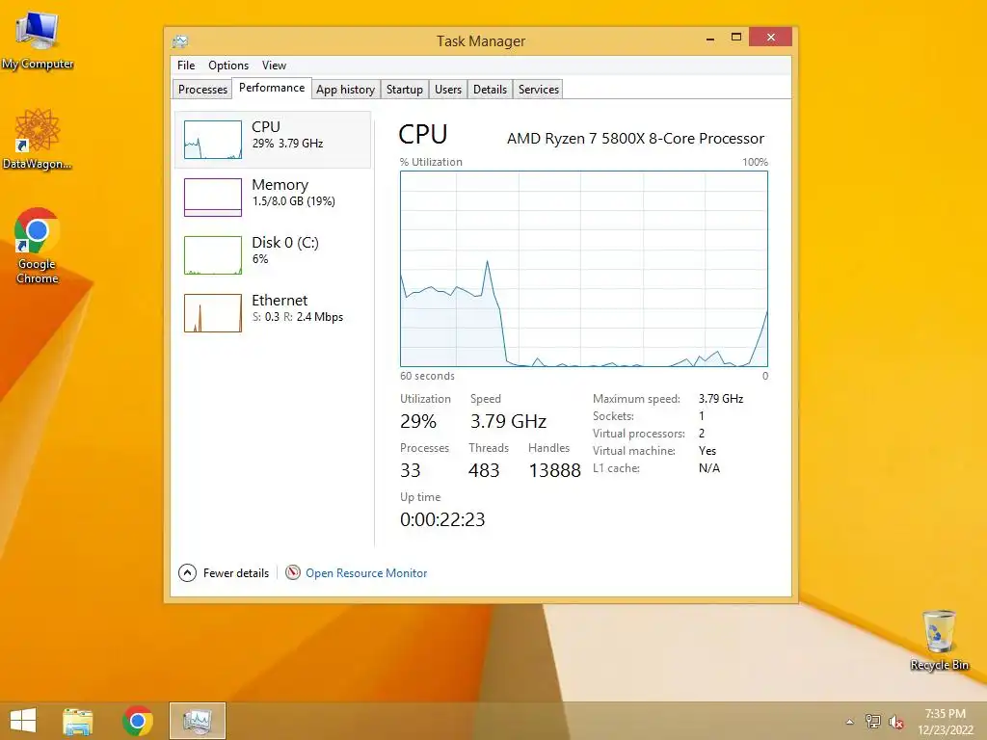Open the Services tab

539,90
